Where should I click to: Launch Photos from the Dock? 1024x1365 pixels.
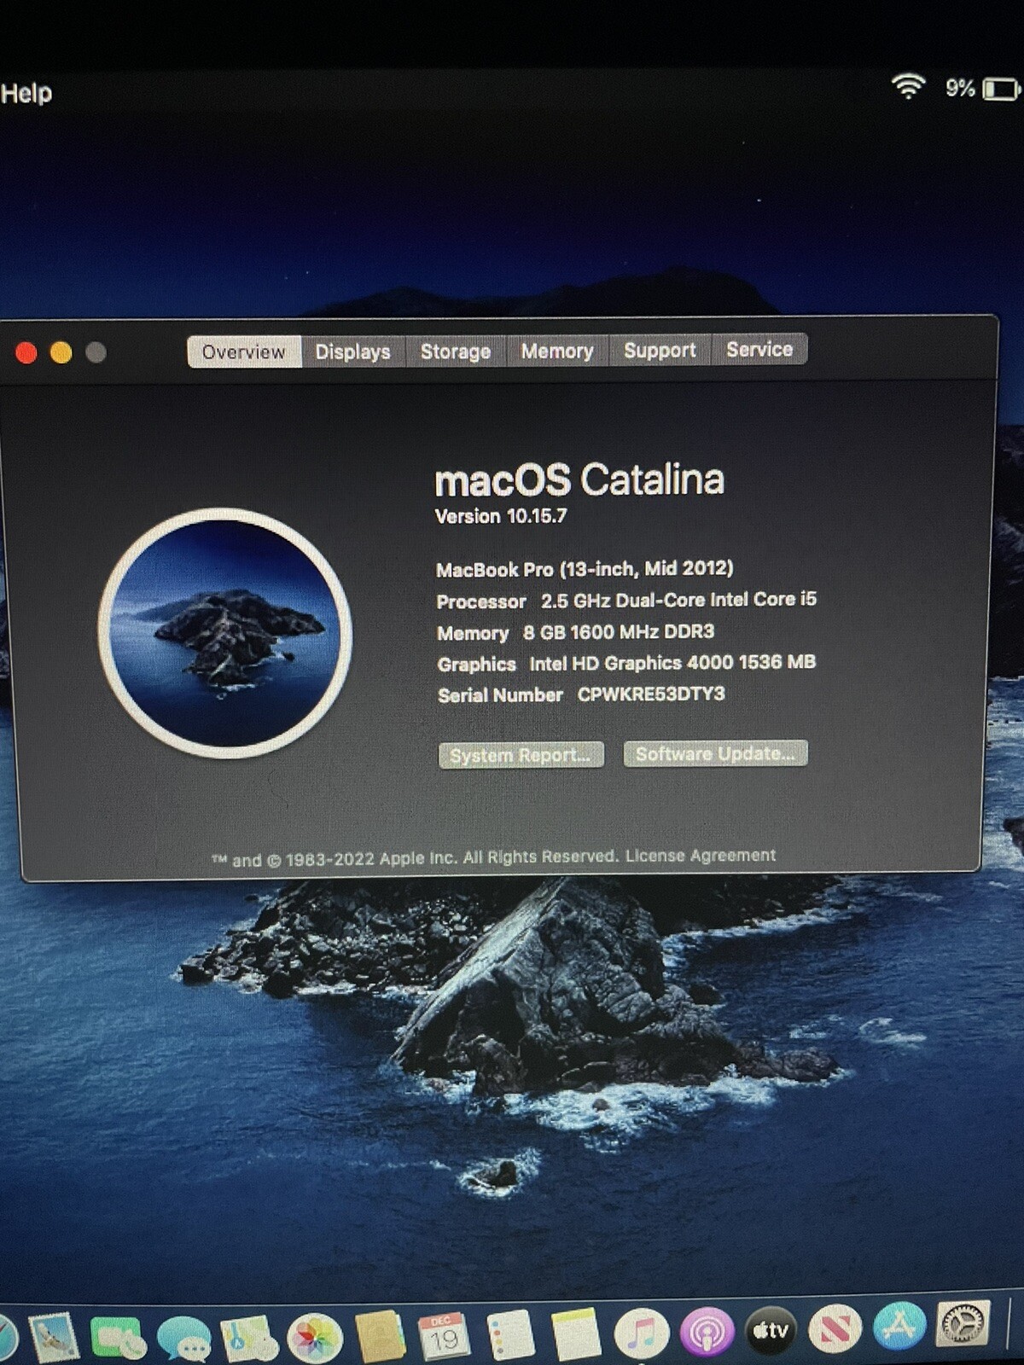pyautogui.click(x=315, y=1338)
